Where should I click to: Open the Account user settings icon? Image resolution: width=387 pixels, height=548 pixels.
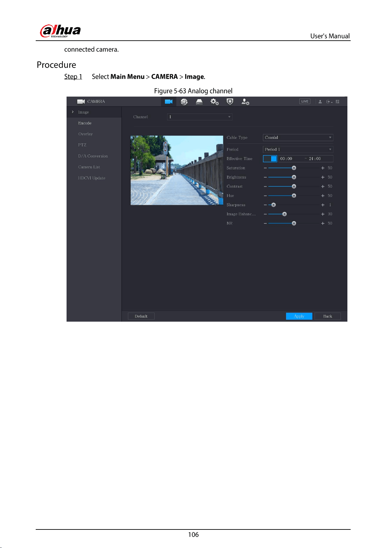pyautogui.click(x=245, y=102)
